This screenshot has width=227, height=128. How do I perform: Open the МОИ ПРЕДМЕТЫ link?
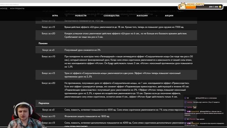pos(17,9)
